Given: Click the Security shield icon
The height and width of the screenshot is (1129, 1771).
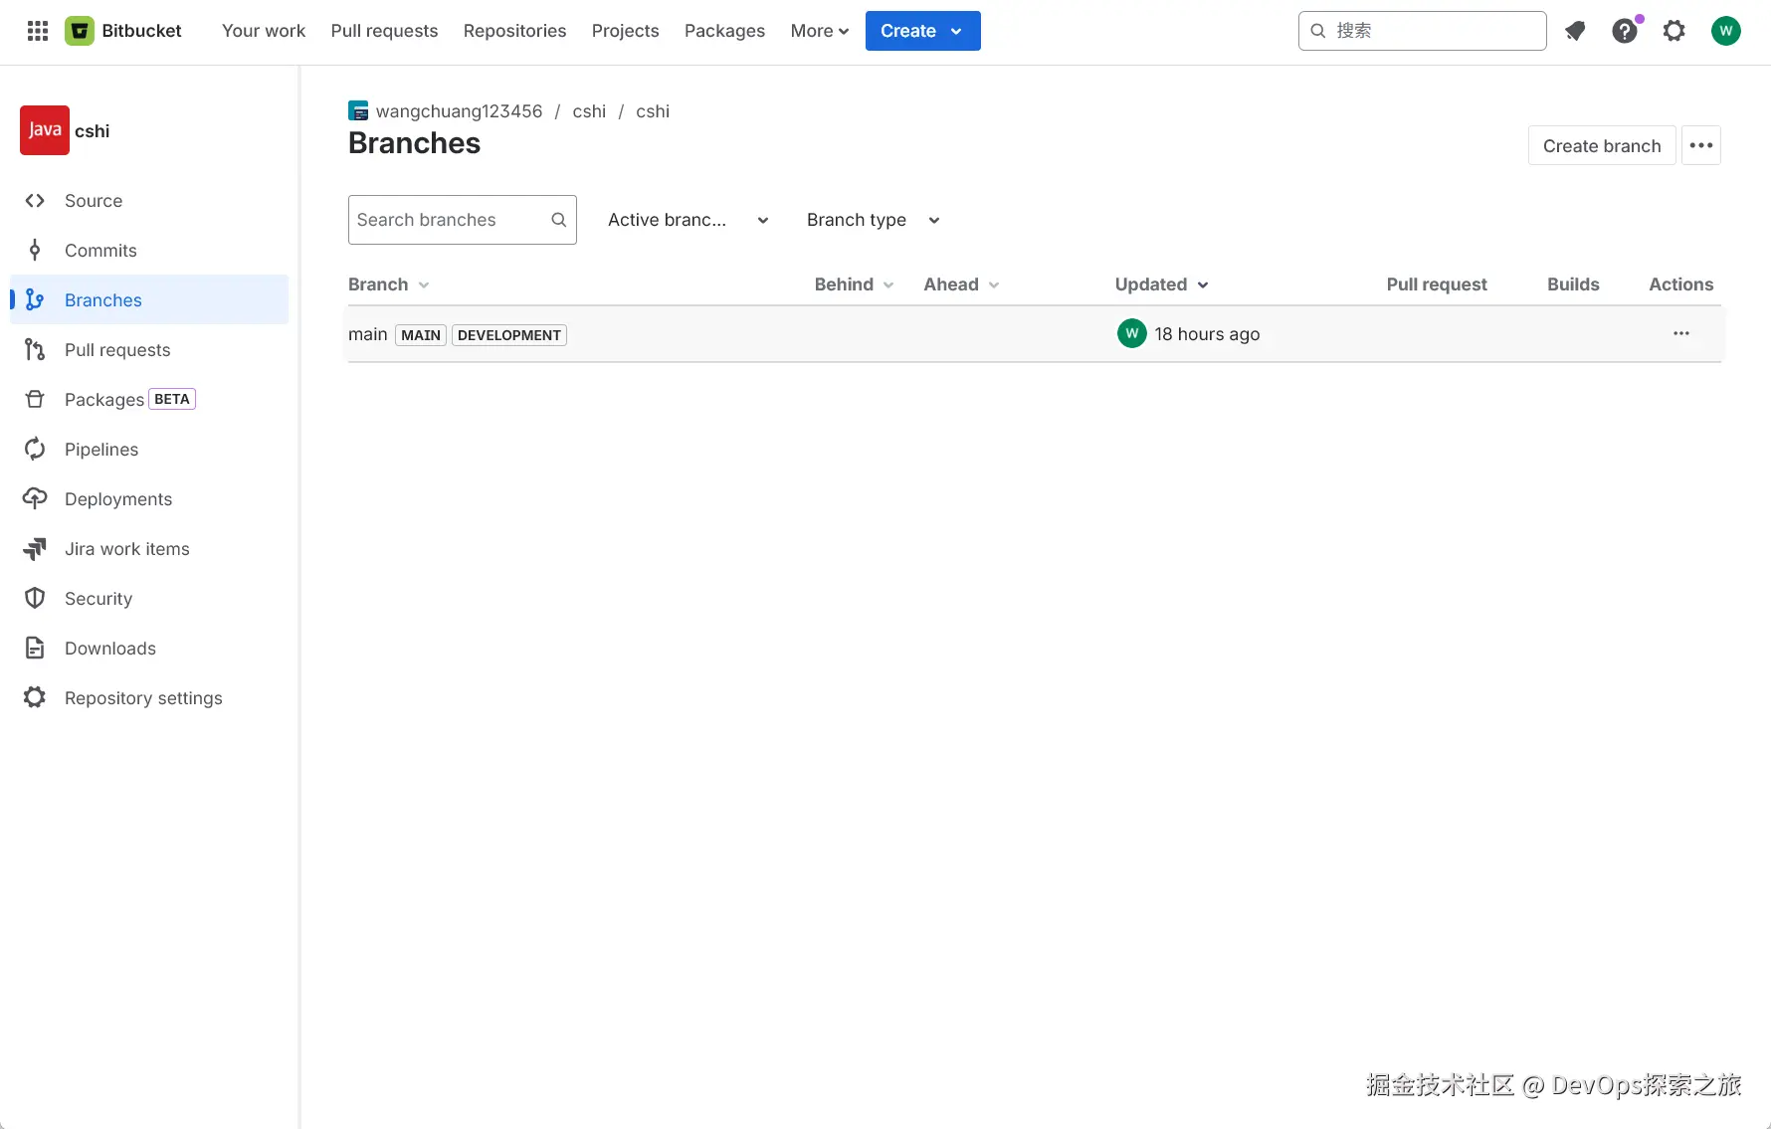Looking at the screenshot, I should coord(35,599).
